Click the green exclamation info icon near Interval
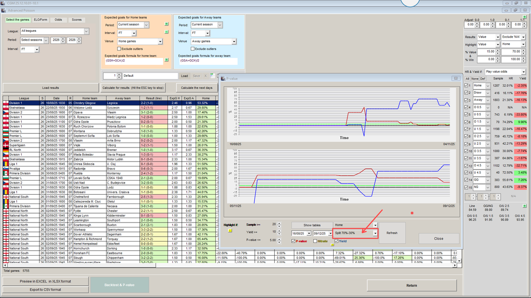 pos(166,32)
